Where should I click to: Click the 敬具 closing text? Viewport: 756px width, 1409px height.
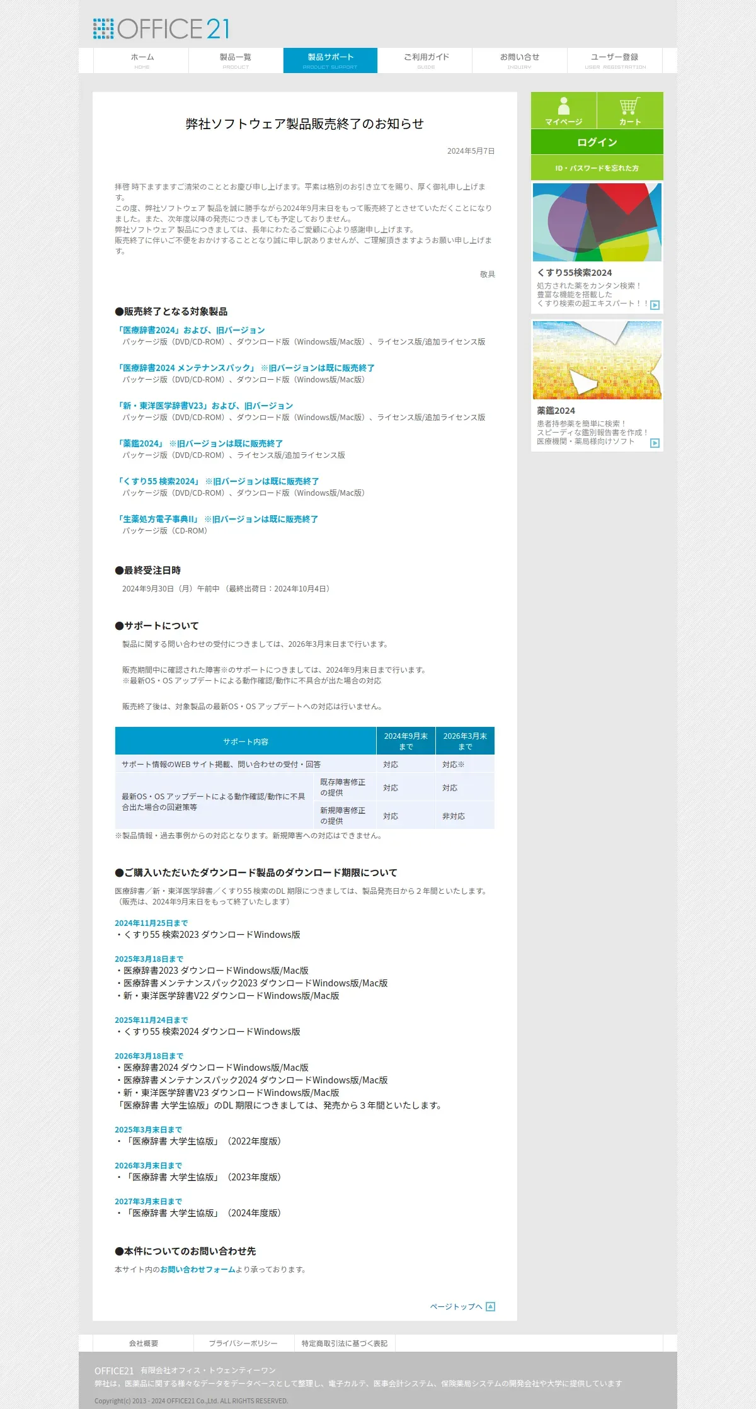pos(488,275)
